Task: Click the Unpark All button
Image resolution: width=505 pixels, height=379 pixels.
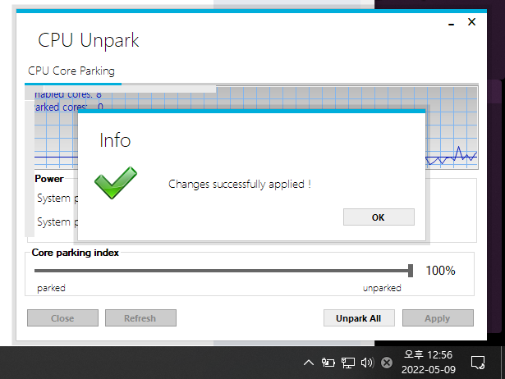Action: 359,318
